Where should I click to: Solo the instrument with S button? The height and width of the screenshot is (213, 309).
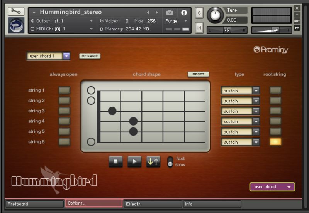coord(199,13)
